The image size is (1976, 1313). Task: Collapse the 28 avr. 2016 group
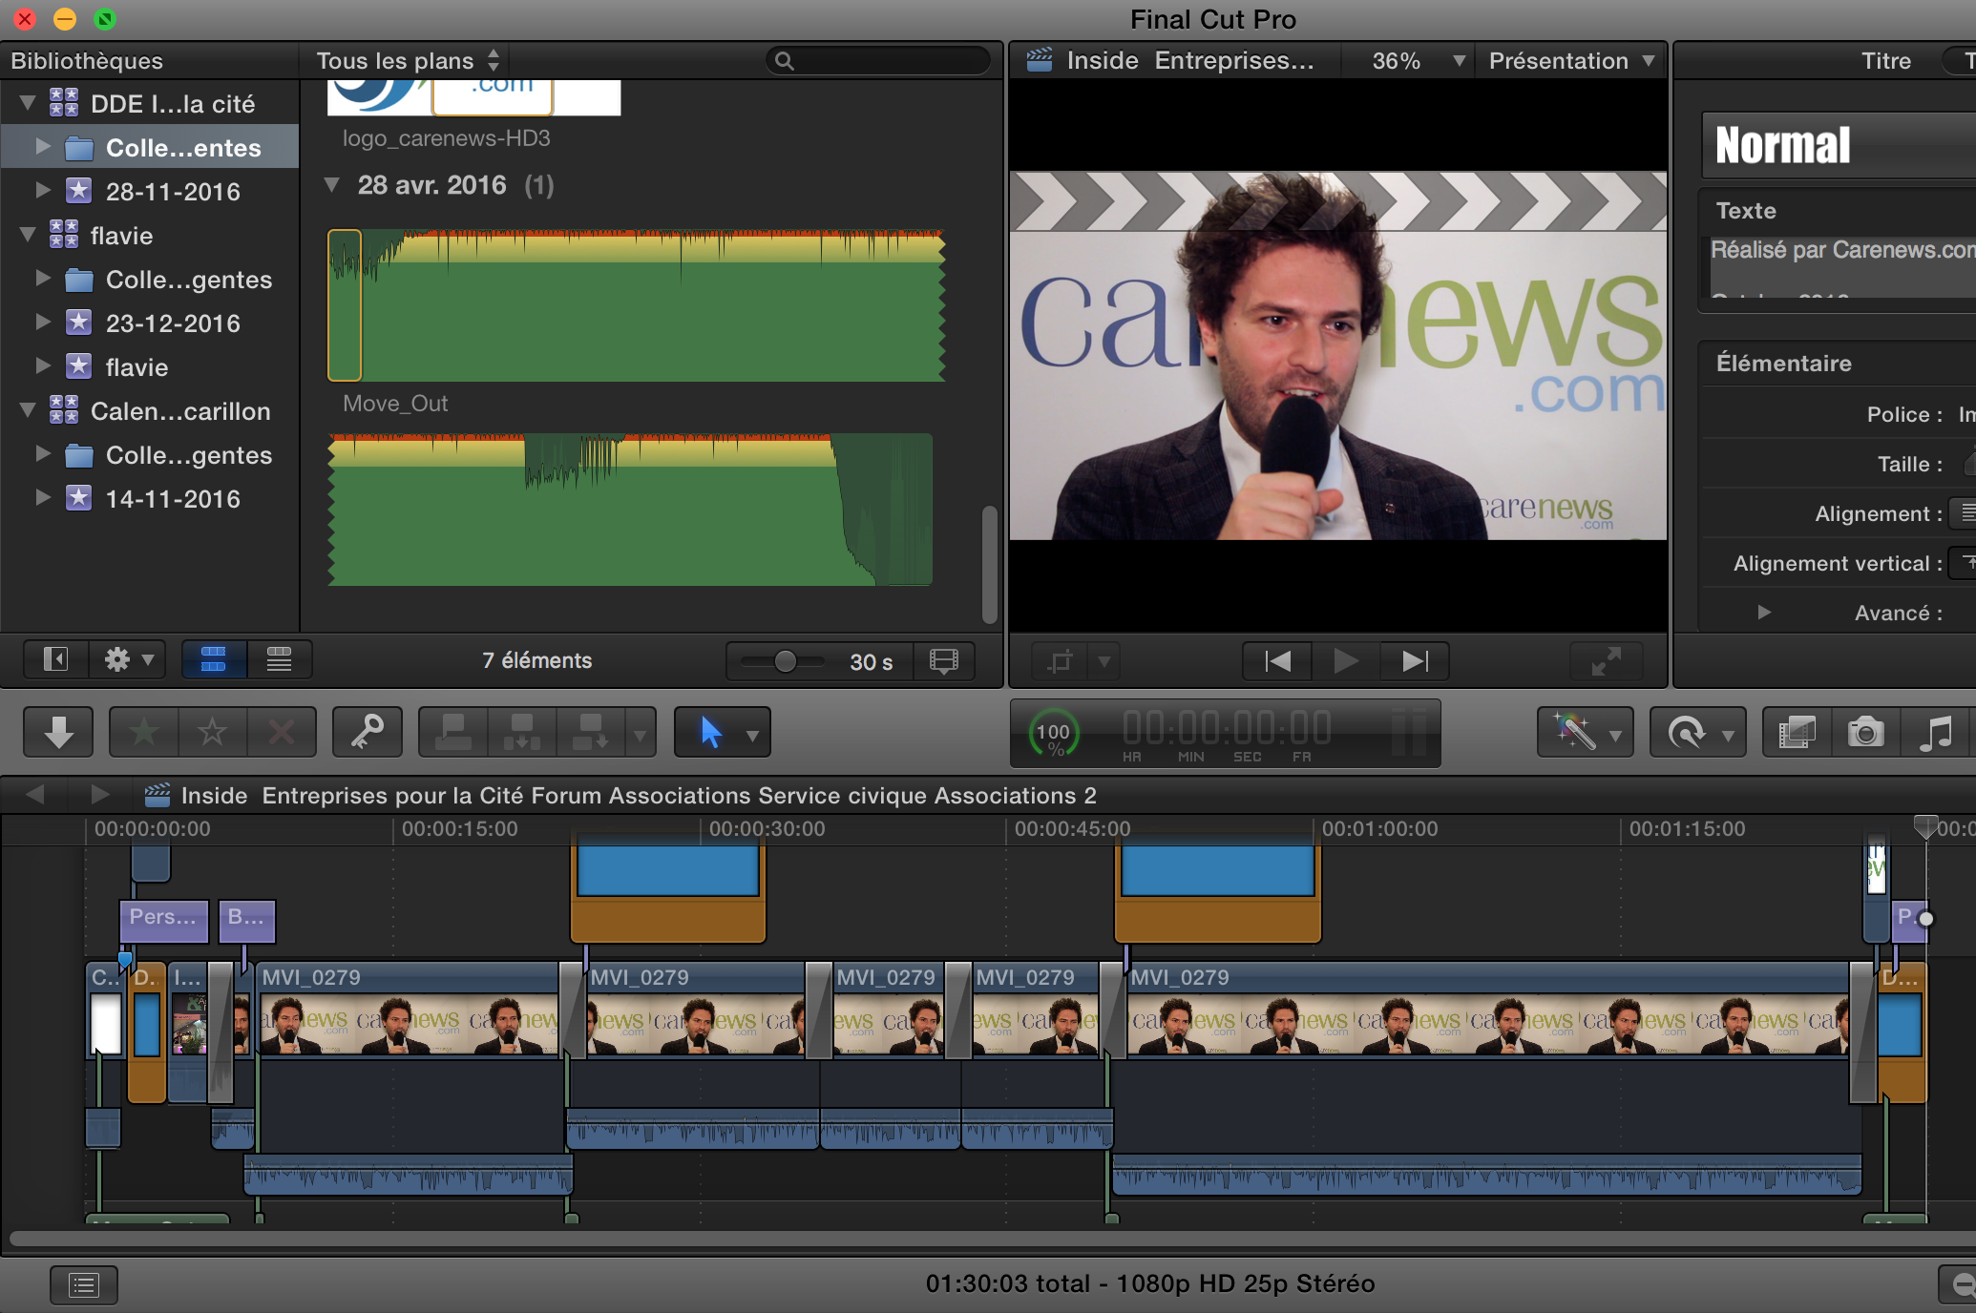(x=331, y=185)
